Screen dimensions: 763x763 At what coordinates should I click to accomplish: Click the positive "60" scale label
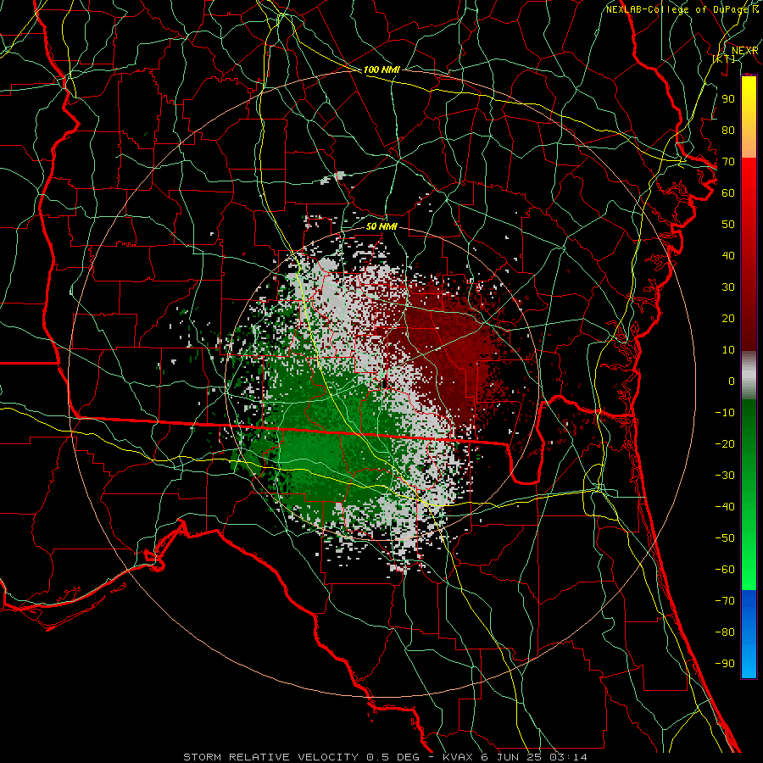pyautogui.click(x=728, y=192)
